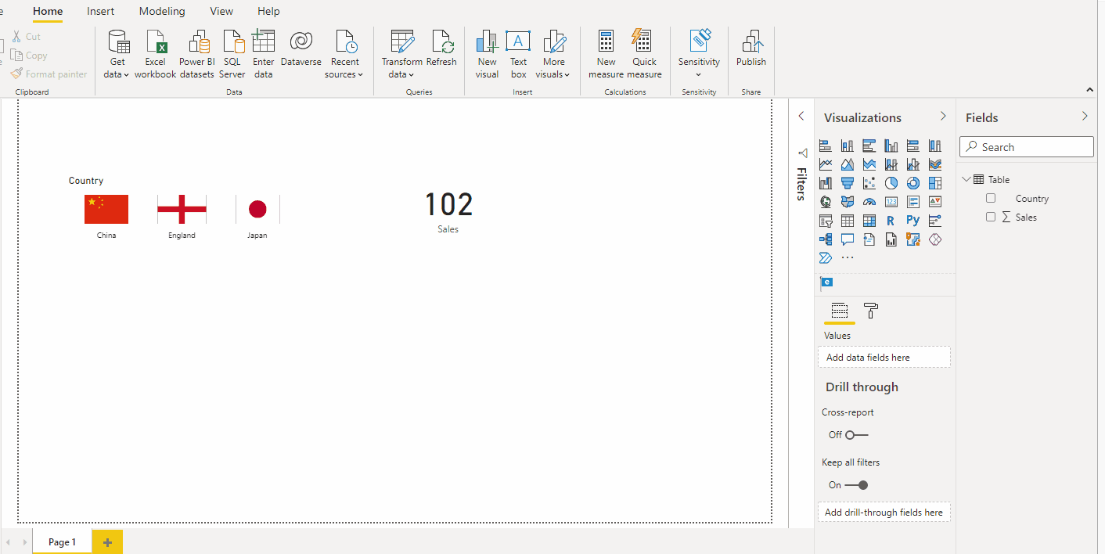The image size is (1105, 554).
Task: Choose the globe map visual
Action: [x=826, y=202]
